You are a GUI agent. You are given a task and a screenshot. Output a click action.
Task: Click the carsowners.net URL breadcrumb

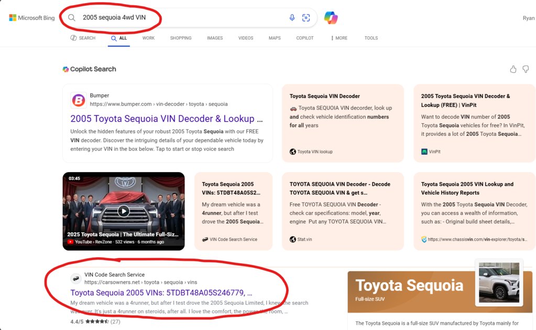coord(141,282)
